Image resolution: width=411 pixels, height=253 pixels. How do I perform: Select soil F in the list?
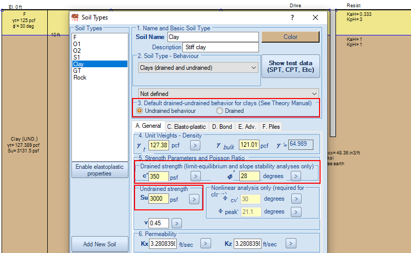click(100, 37)
